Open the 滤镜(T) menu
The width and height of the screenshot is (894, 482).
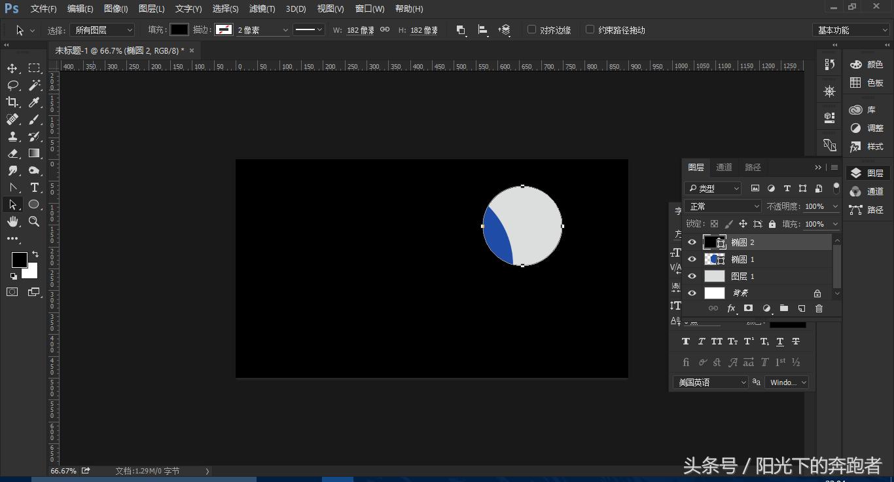click(x=262, y=9)
